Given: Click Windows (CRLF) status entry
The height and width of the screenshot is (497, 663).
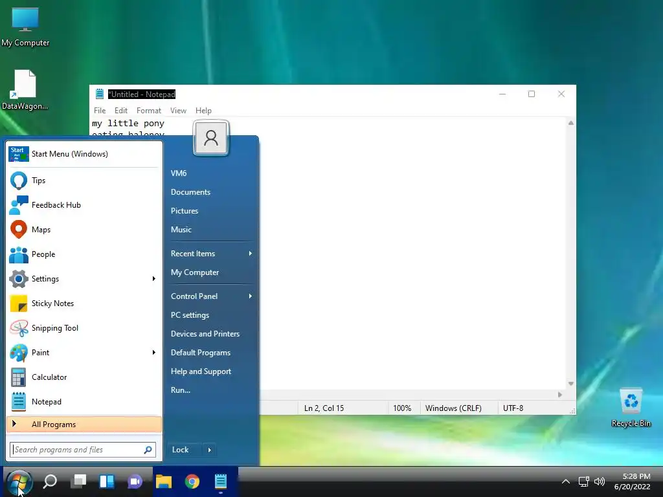Looking at the screenshot, I should tap(453, 408).
